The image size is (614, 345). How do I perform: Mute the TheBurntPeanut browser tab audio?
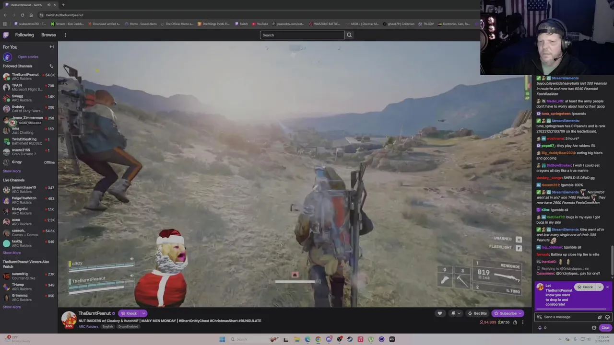coord(49,5)
